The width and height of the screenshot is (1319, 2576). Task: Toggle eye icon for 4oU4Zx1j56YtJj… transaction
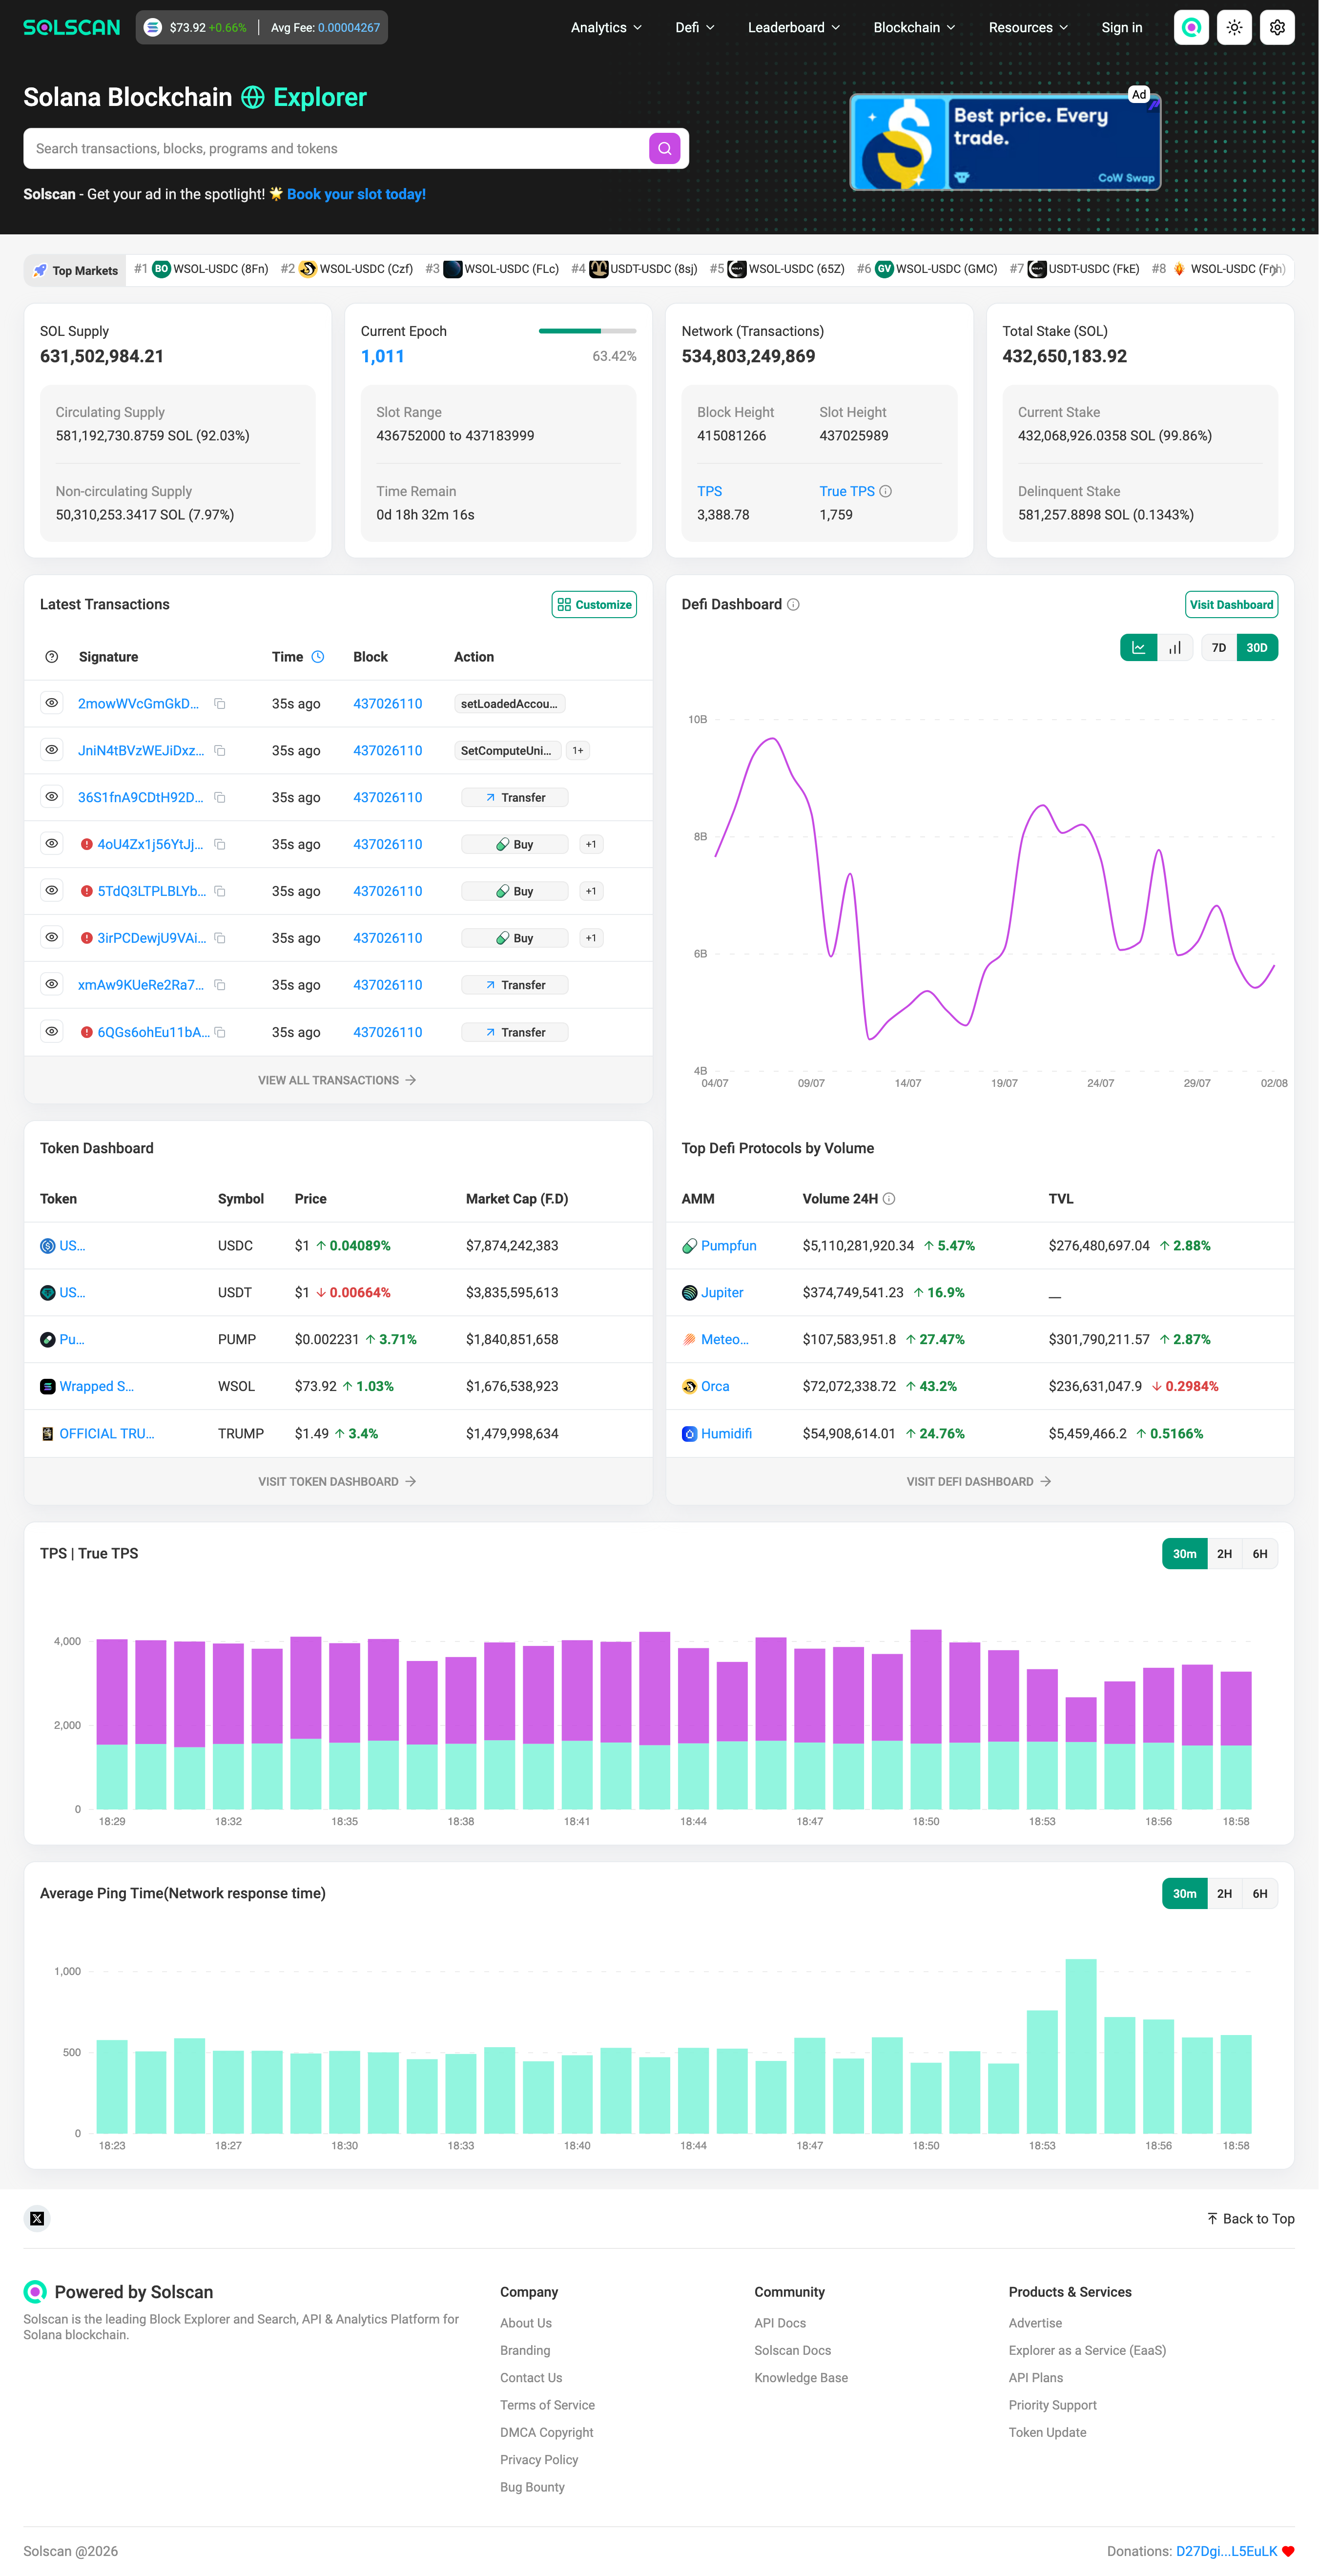pos(52,844)
